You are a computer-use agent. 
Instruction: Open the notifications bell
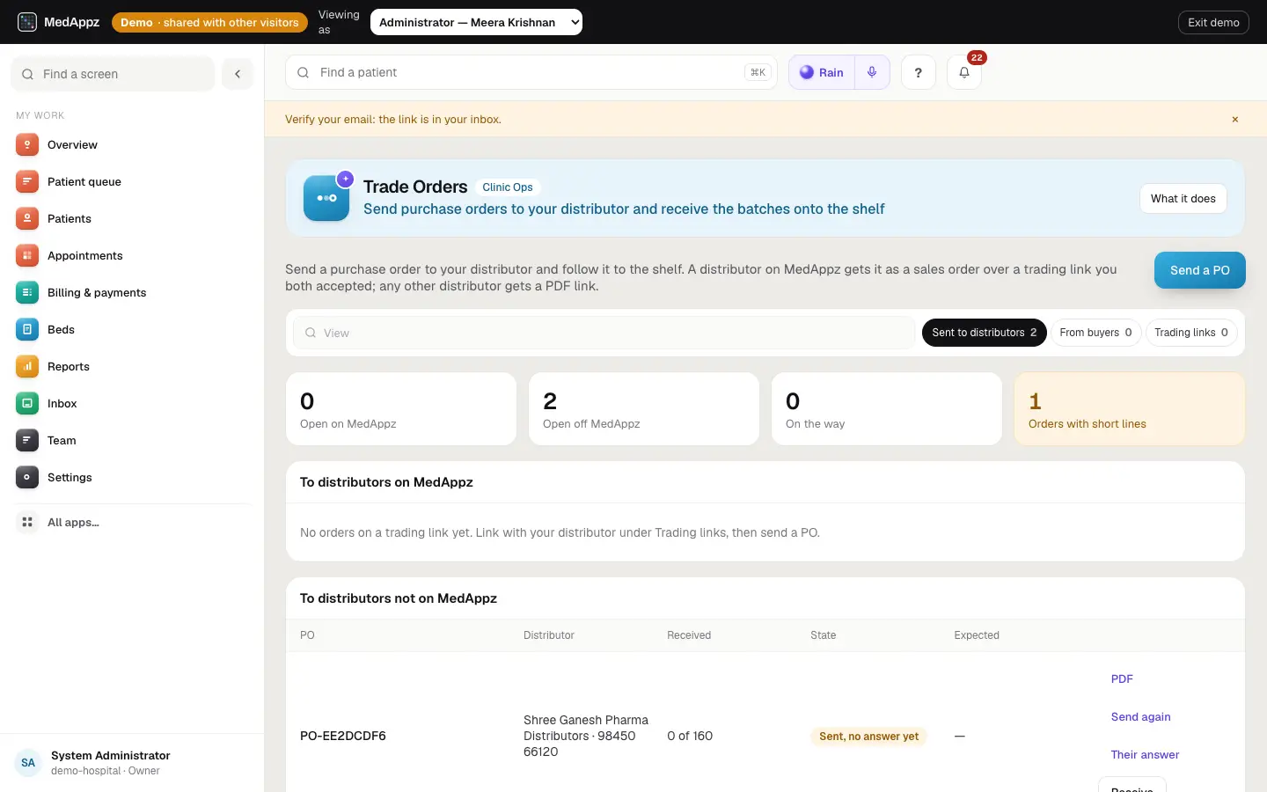click(x=964, y=72)
